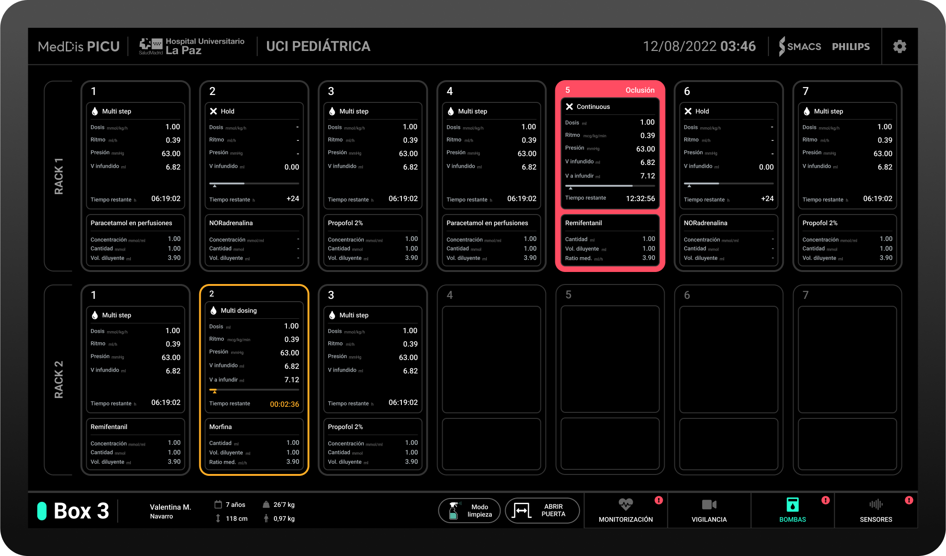
Task: Open the settings gear icon
Action: click(x=899, y=46)
